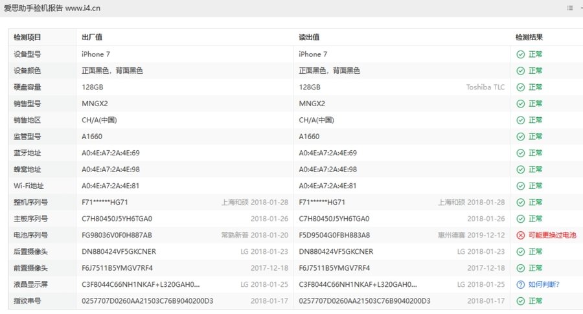Image resolution: width=583 pixels, height=314 pixels.
Task: Select the 设备型号 row label
Action: [x=27, y=54]
